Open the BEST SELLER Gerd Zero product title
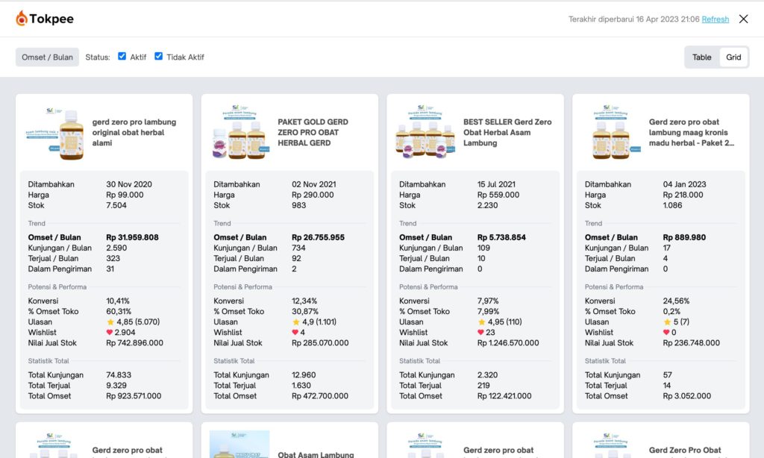Image resolution: width=764 pixels, height=458 pixels. pyautogui.click(x=507, y=132)
